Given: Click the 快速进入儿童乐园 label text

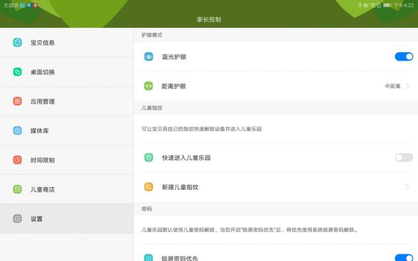Looking at the screenshot, I should 186,158.
